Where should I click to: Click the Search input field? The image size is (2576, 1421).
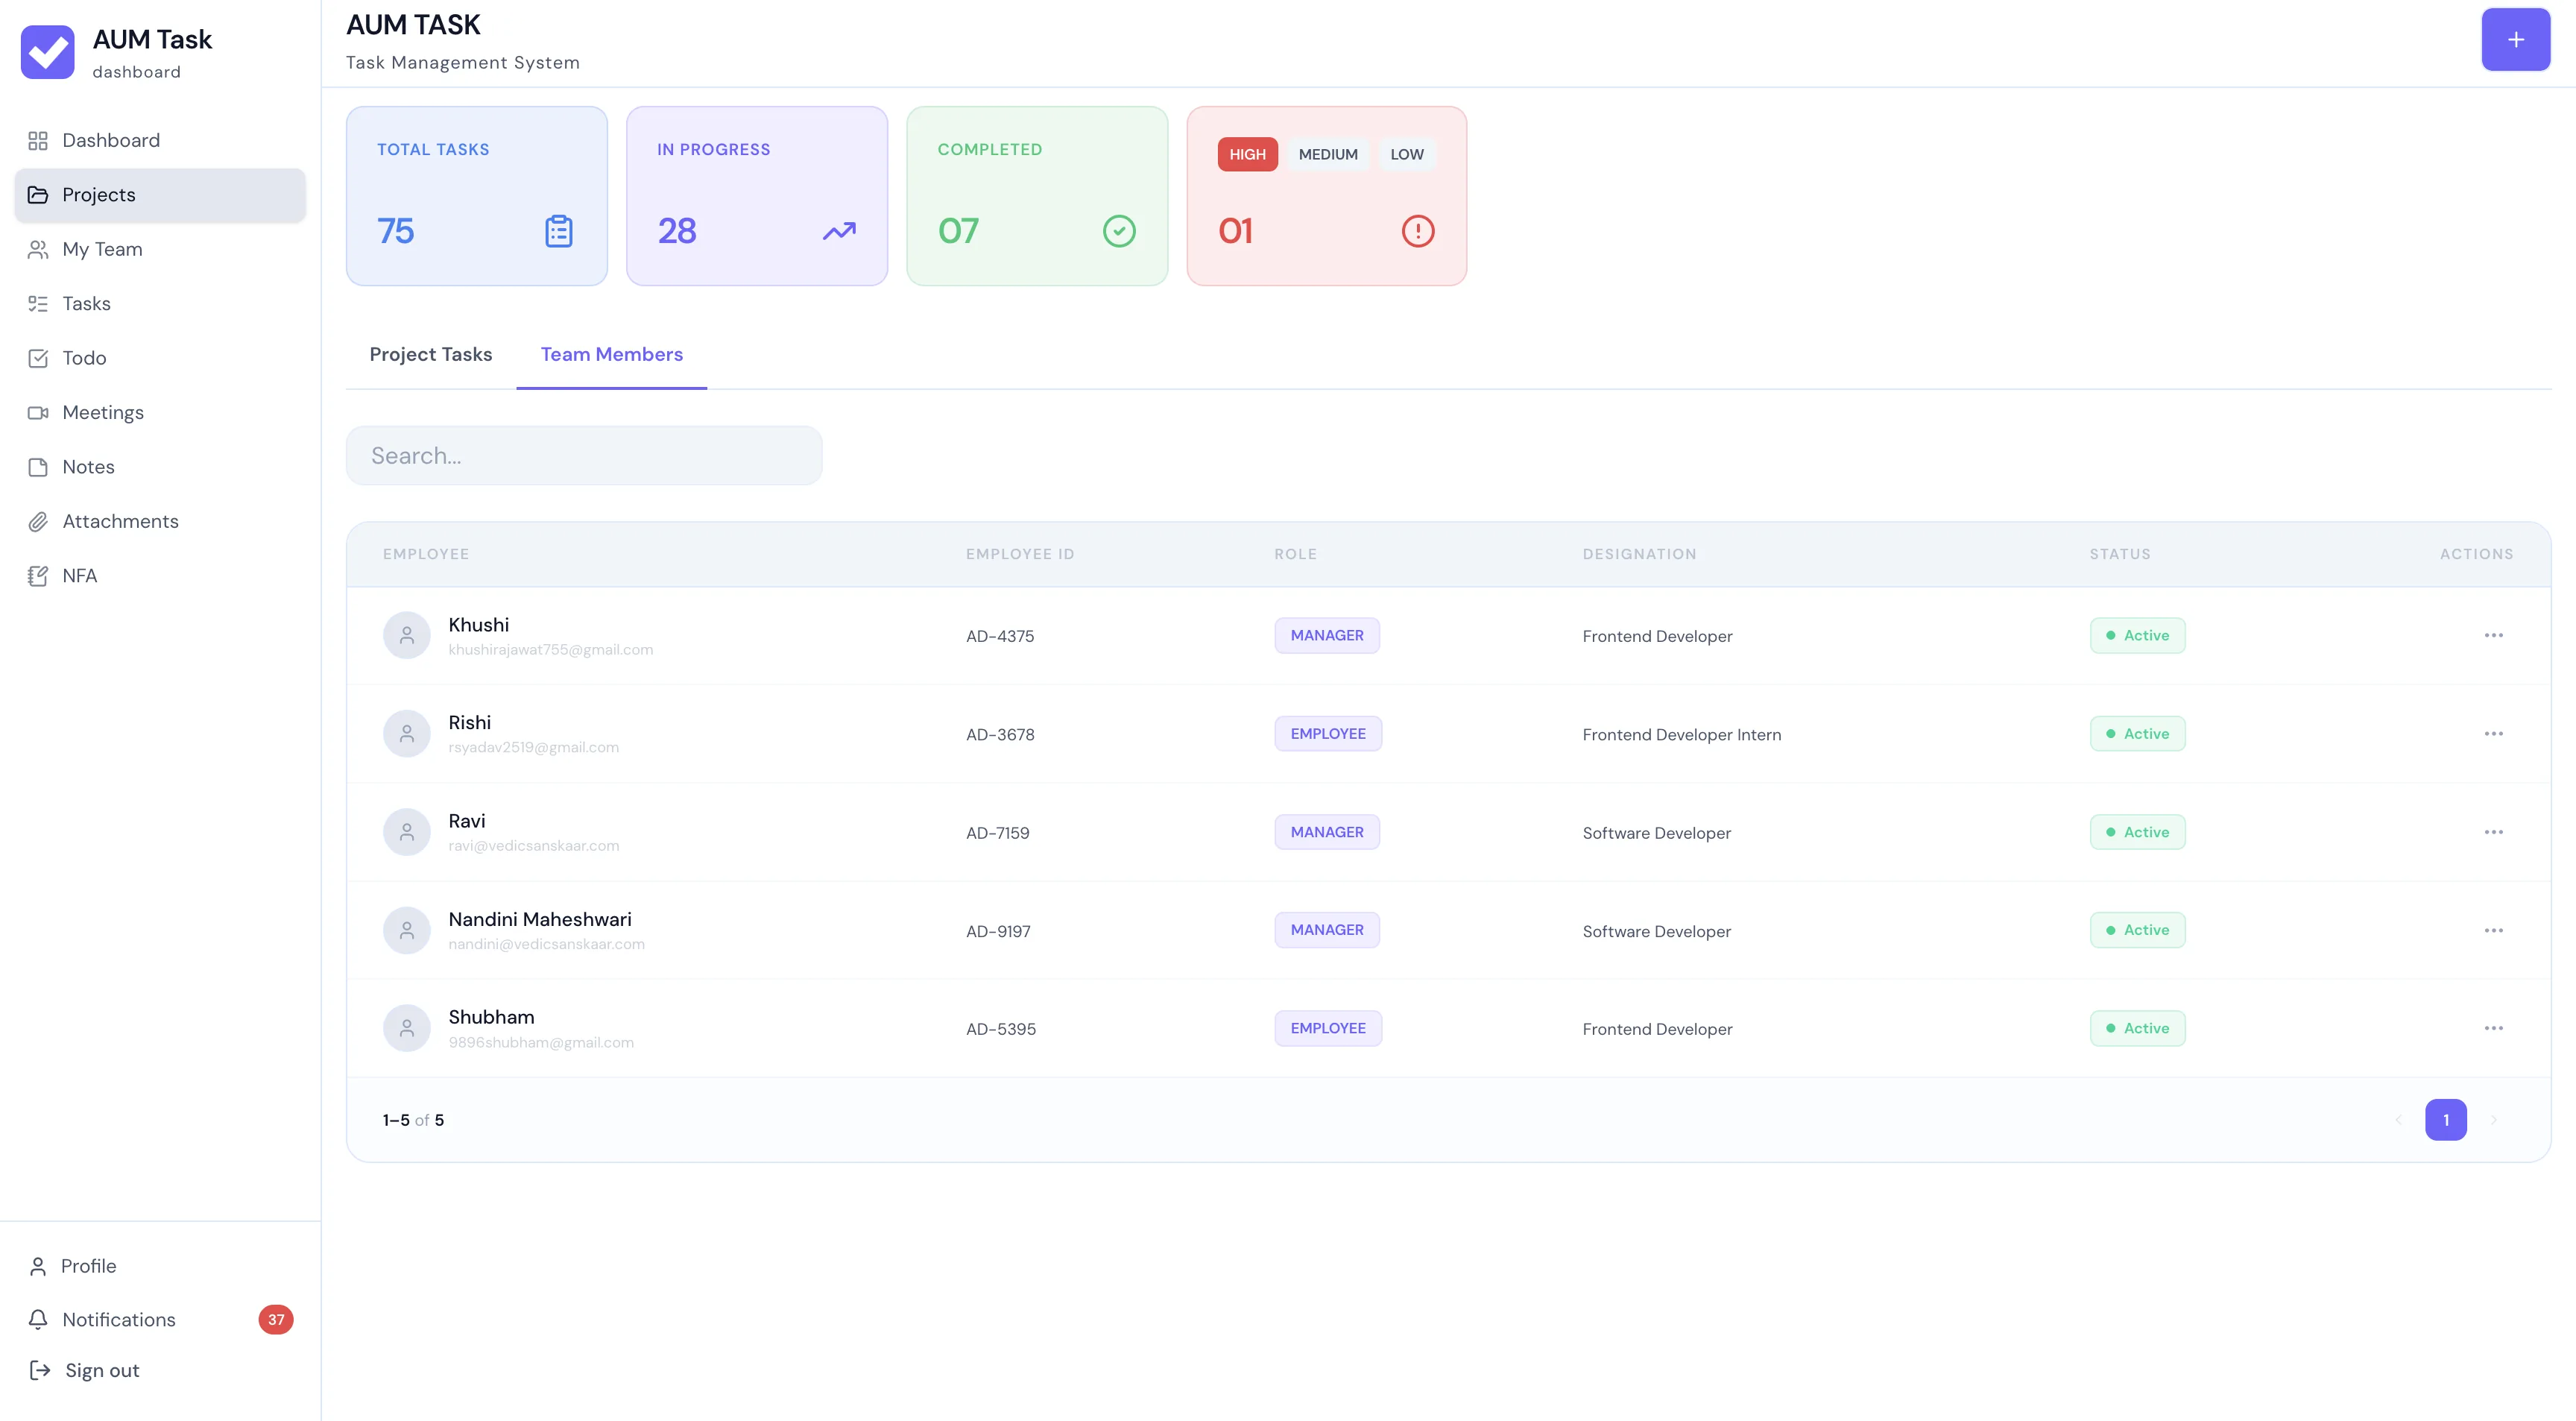click(584, 456)
